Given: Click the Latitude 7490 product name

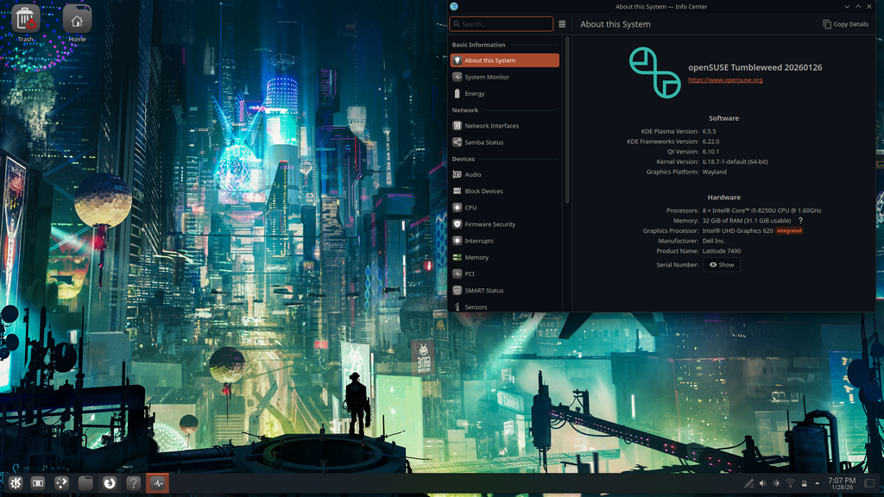Looking at the screenshot, I should pyautogui.click(x=721, y=251).
